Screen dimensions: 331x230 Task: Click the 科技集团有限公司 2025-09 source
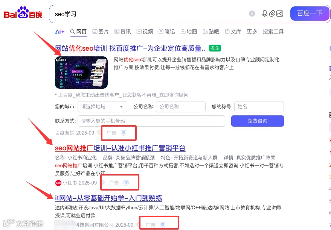tap(104, 225)
